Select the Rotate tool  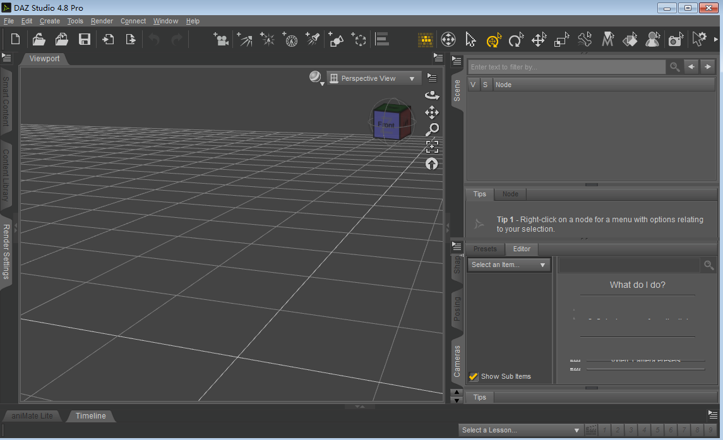coord(516,40)
